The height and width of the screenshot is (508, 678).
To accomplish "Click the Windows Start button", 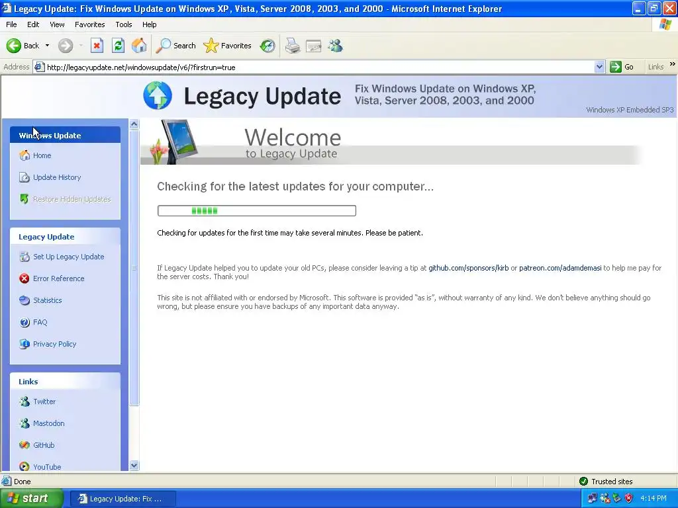I will tap(32, 499).
